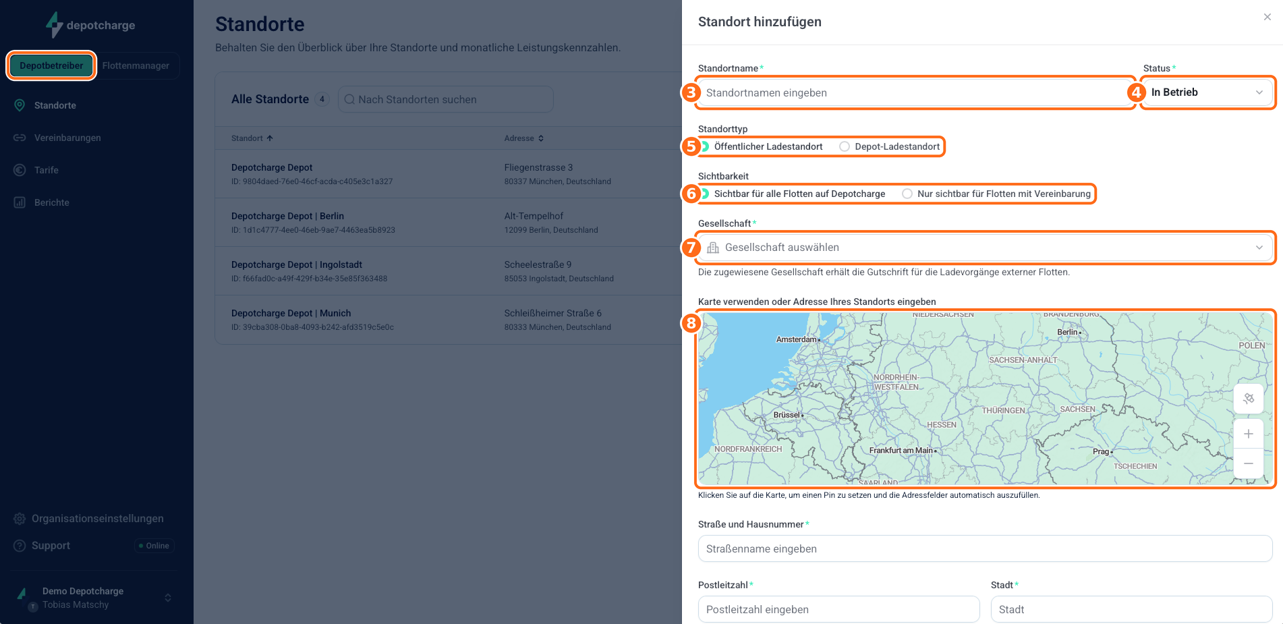Viewport: 1283px width, 624px height.
Task: Click the Standortname input field
Action: (x=915, y=92)
